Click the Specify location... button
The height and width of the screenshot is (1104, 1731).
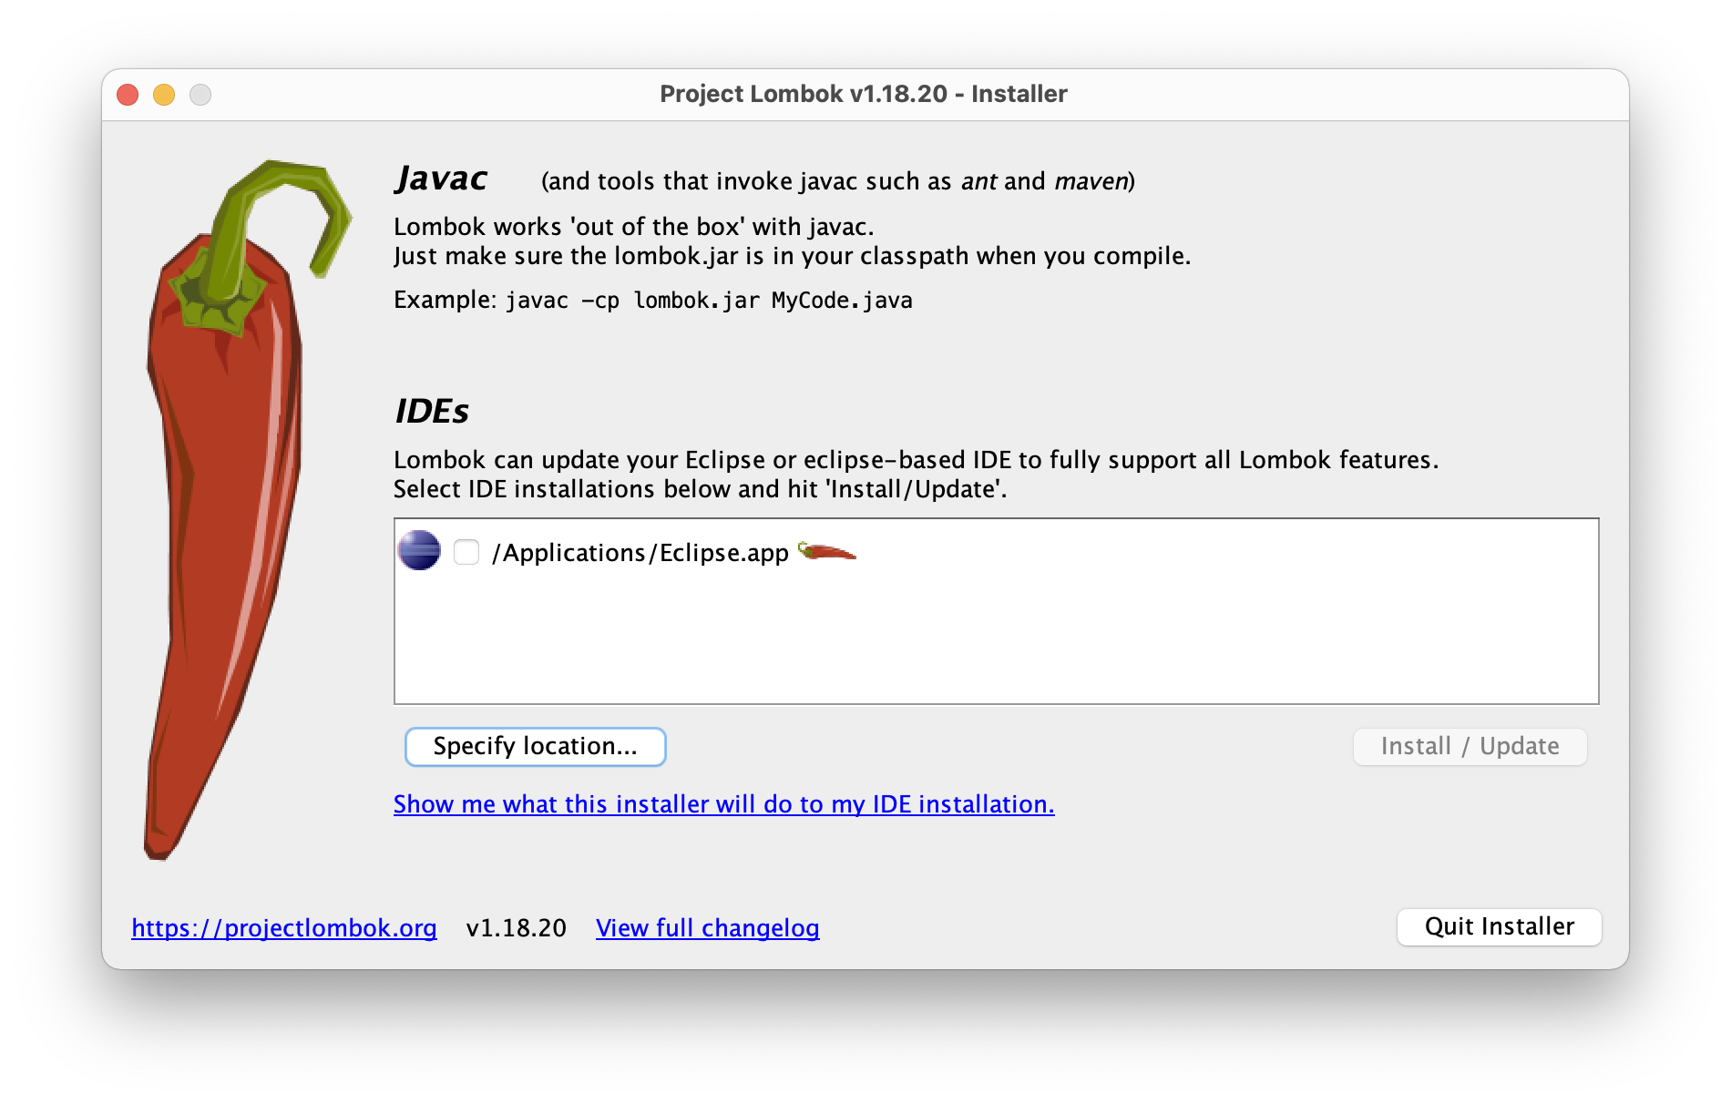point(536,746)
